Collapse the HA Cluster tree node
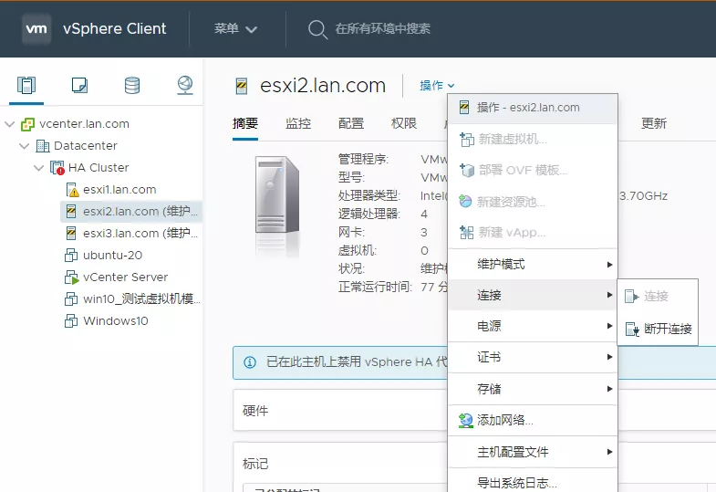The image size is (716, 492). 39,168
